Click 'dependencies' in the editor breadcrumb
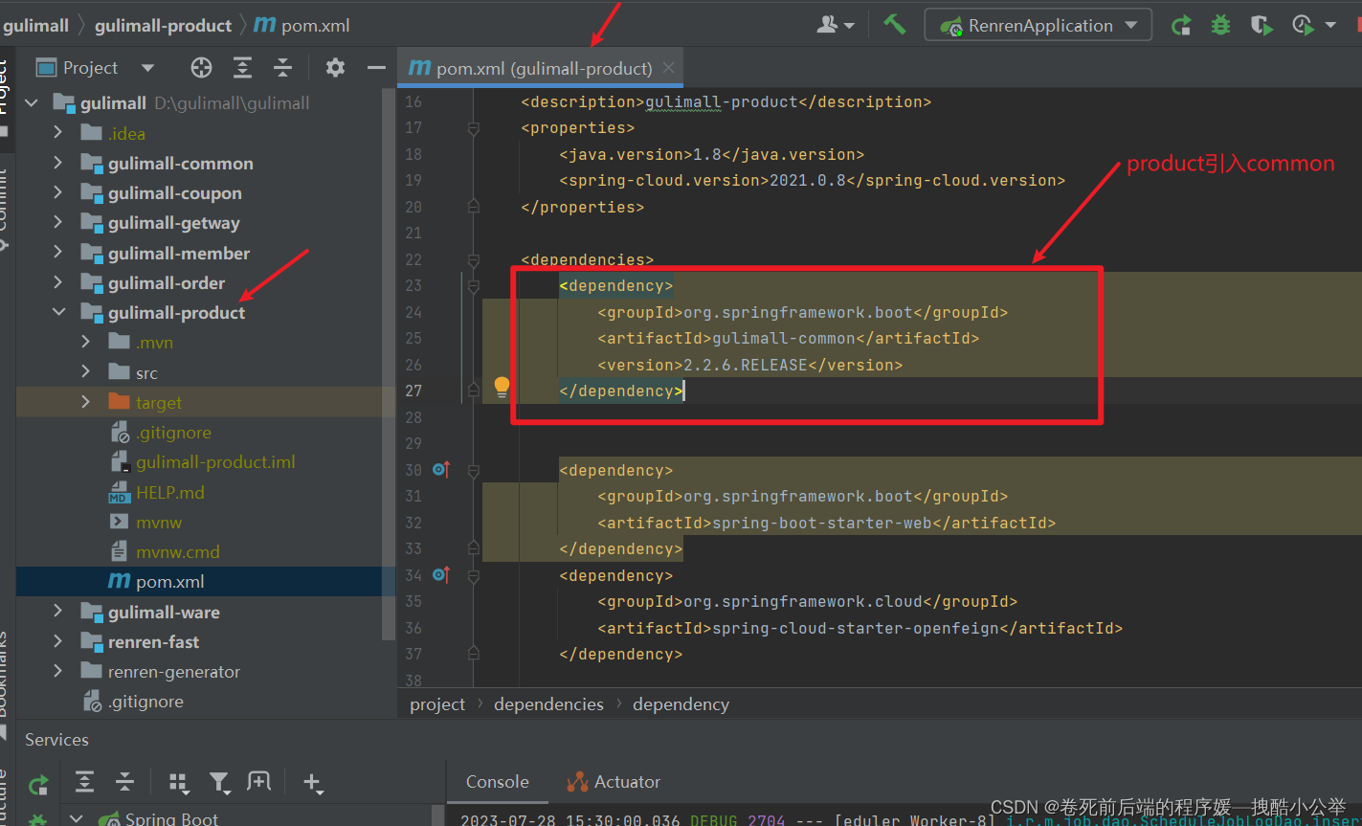The image size is (1362, 826). point(548,703)
